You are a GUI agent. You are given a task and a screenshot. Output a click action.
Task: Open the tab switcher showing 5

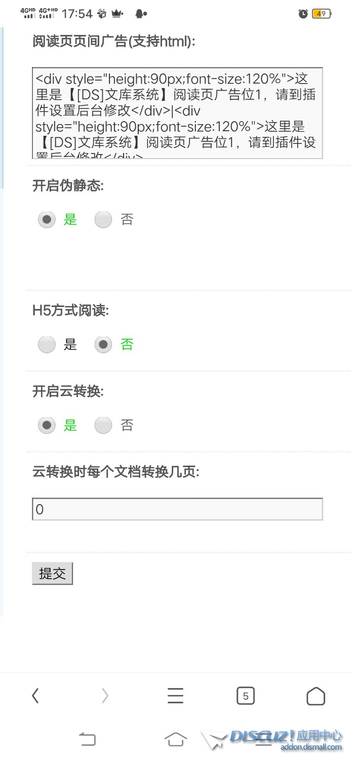pos(246,696)
